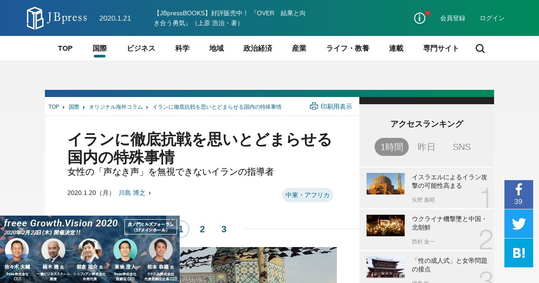Select 地域 navigation item
This screenshot has width=539, height=283.
coord(216,49)
